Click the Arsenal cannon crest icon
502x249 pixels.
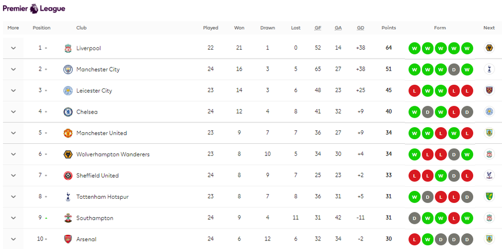[x=68, y=239]
